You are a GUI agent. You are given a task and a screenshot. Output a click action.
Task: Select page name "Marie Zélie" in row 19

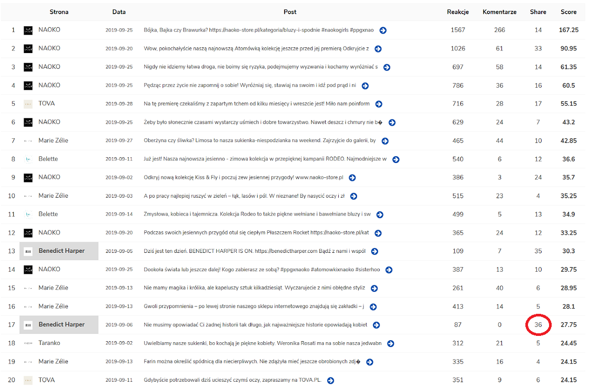click(x=53, y=361)
